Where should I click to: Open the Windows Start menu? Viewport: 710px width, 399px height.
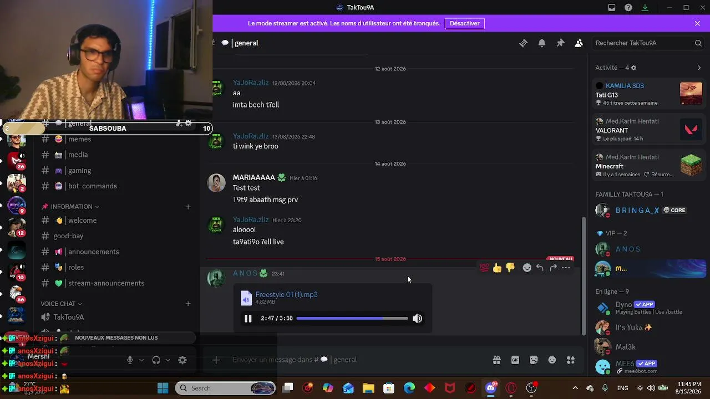[163, 388]
